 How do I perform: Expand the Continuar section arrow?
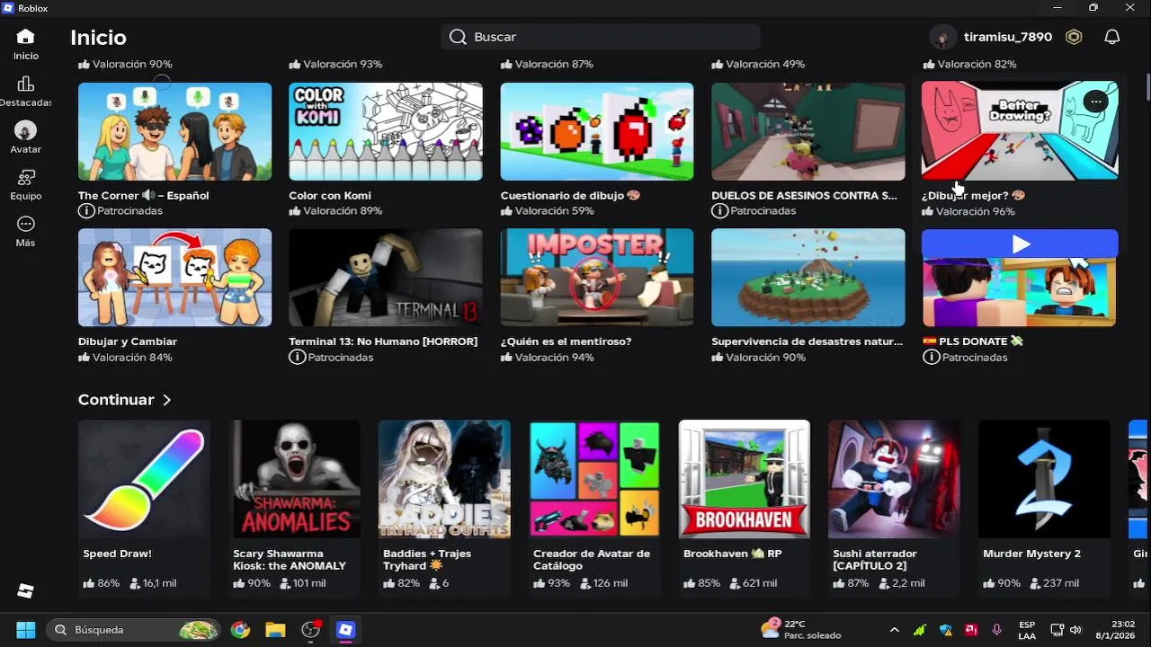pyautogui.click(x=167, y=400)
